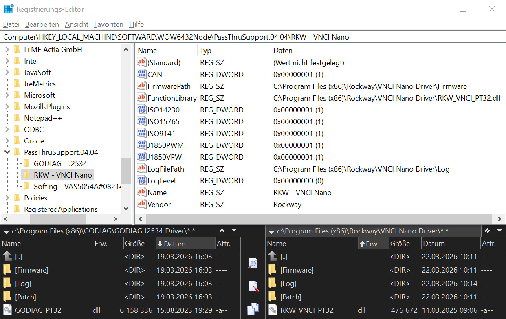Screen dimensions: 506x319
Task: Open left panel drive dropdown arrow before path
Action: tap(6, 231)
